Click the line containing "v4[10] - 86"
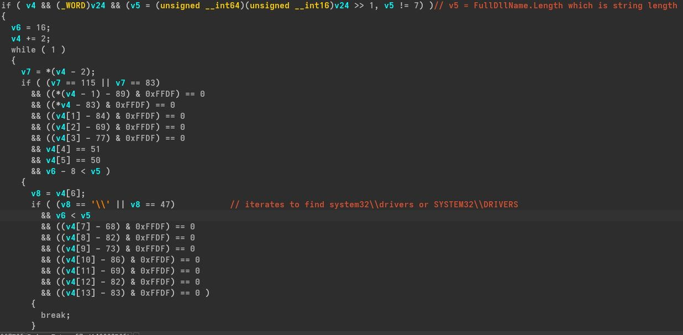 click(x=120, y=260)
